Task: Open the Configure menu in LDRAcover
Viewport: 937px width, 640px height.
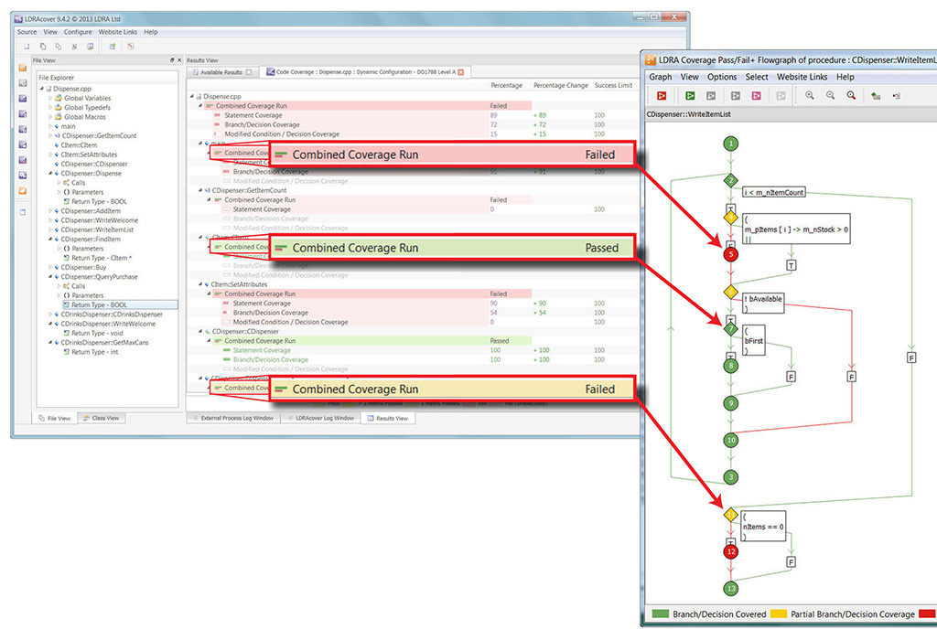Action: [x=78, y=32]
